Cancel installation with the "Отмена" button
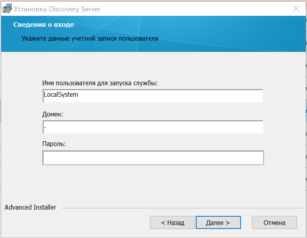The height and width of the screenshot is (238, 307). 274,223
